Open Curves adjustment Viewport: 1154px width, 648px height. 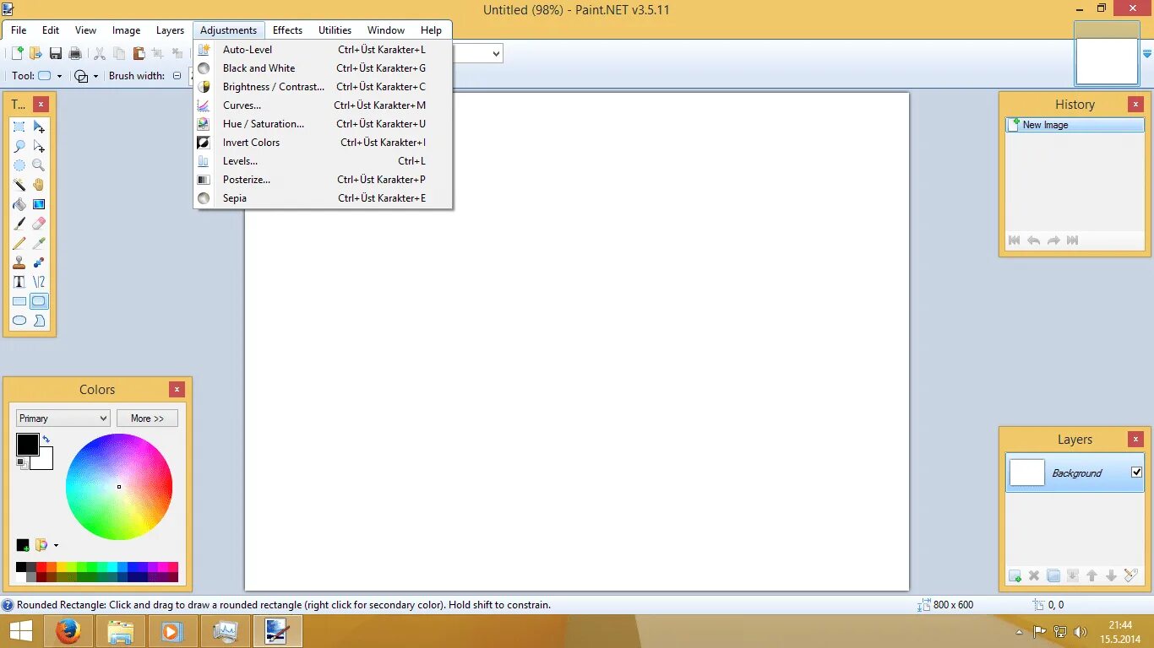[x=323, y=105]
